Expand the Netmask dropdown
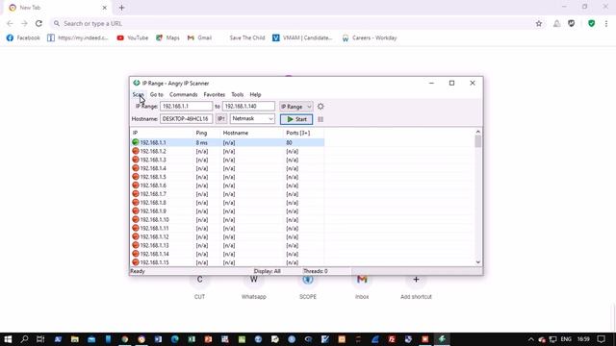616x346 pixels. pyautogui.click(x=252, y=118)
